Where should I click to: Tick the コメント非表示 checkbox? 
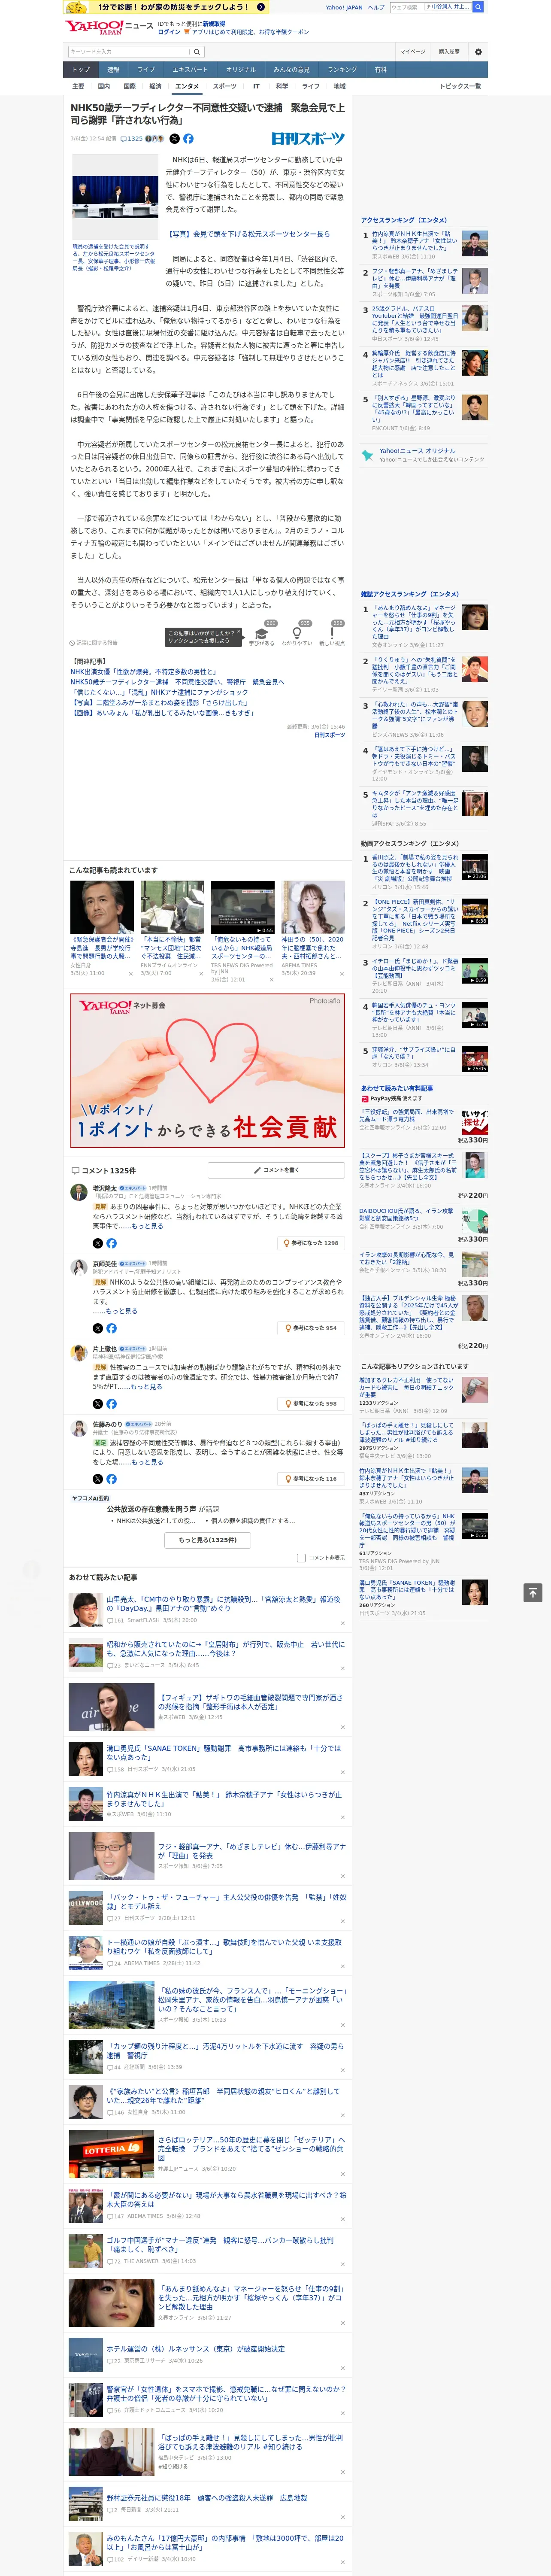pos(301,1557)
